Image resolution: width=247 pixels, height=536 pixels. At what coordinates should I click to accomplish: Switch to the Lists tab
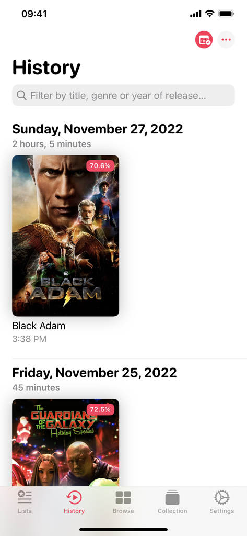click(x=25, y=501)
